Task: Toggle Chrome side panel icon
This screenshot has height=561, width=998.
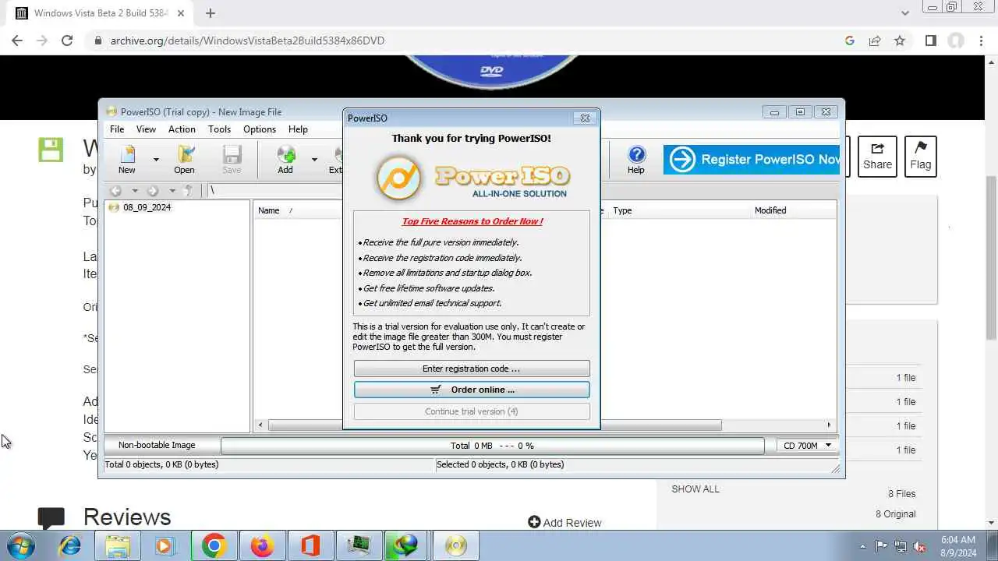Action: tap(930, 41)
